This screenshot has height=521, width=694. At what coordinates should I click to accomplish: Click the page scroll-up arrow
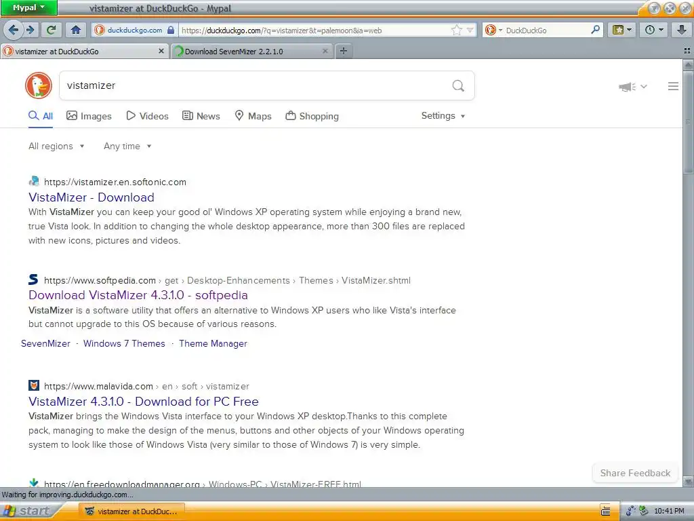[x=689, y=65]
